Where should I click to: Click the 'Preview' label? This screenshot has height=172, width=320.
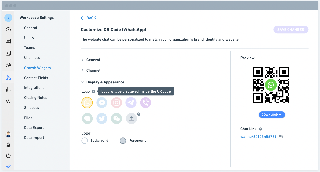248,58
